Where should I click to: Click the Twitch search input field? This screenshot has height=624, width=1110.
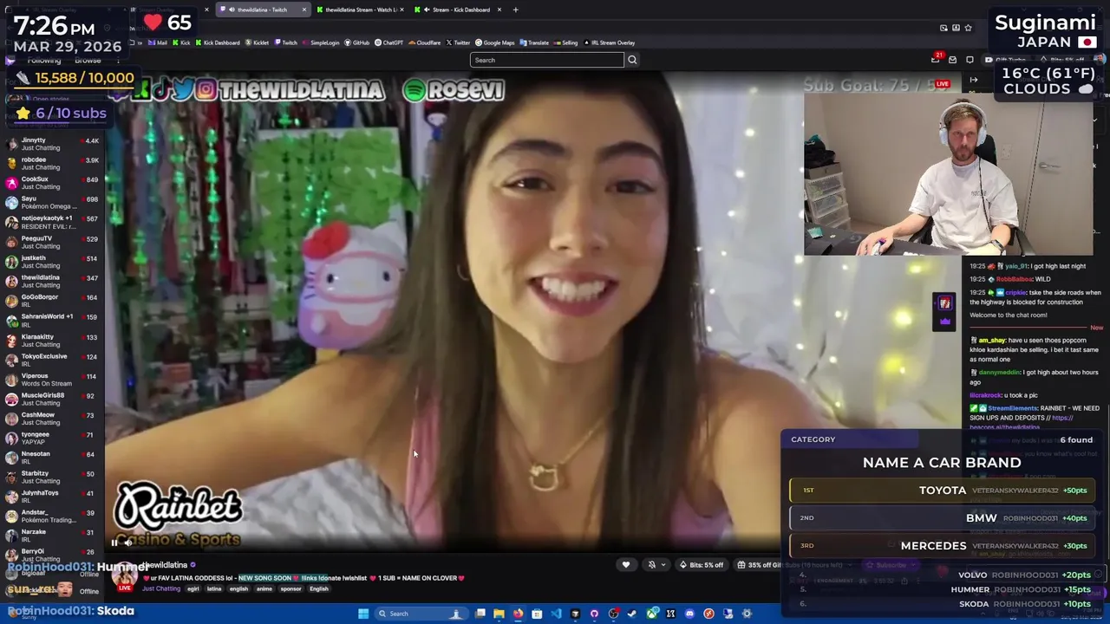(546, 60)
